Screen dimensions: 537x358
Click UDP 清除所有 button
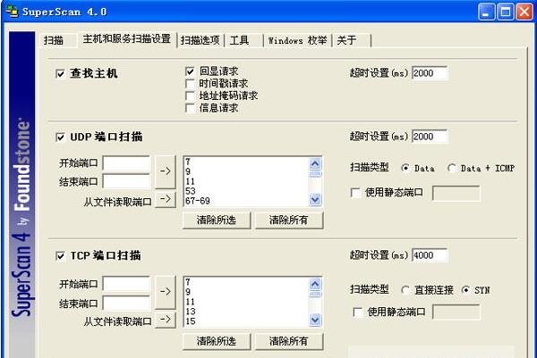289,221
